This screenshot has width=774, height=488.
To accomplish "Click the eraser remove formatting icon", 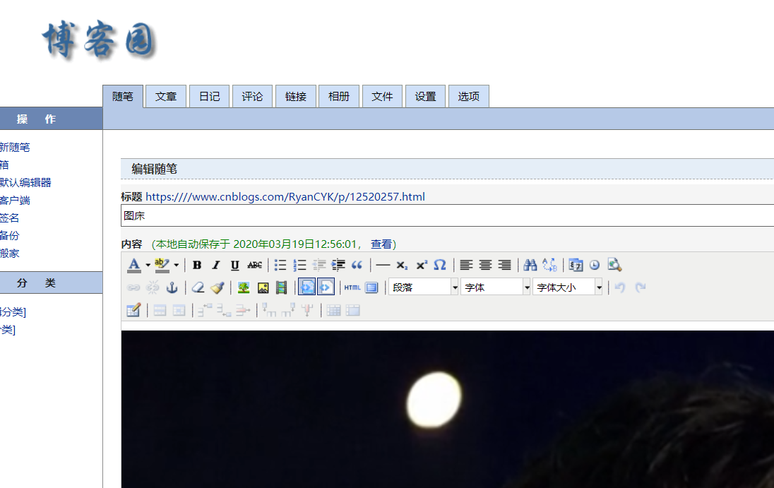I will [198, 287].
